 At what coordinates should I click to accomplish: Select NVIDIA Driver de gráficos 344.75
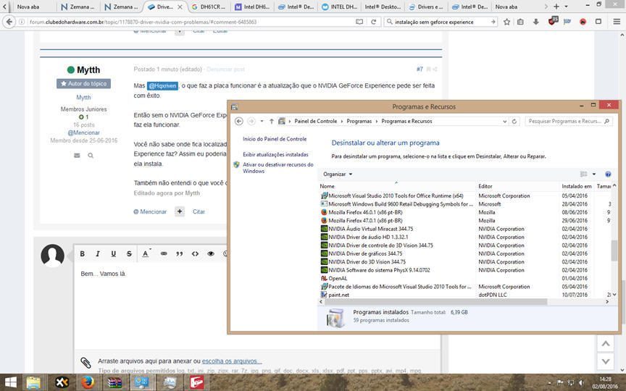click(465, 253)
